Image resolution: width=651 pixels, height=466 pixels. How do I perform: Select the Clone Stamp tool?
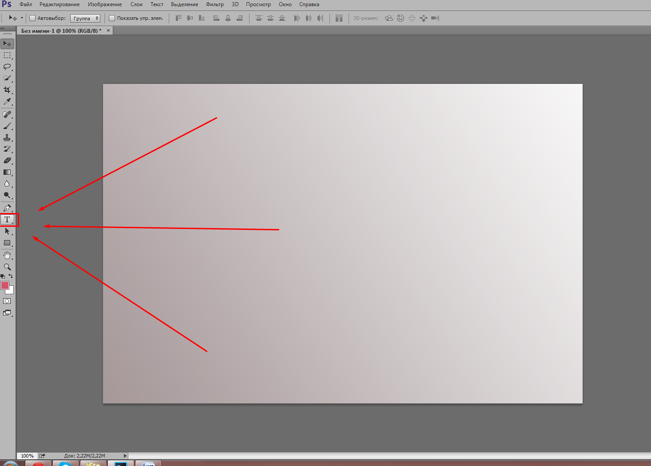(x=8, y=138)
